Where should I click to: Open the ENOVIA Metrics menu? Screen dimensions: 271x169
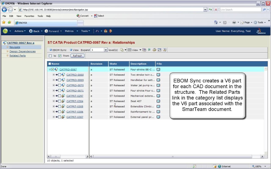tap(69, 31)
